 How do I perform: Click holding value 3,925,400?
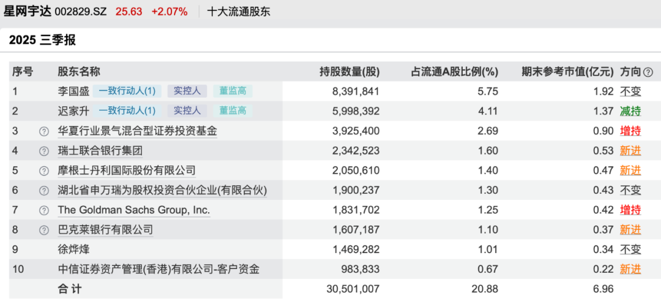tap(356, 131)
